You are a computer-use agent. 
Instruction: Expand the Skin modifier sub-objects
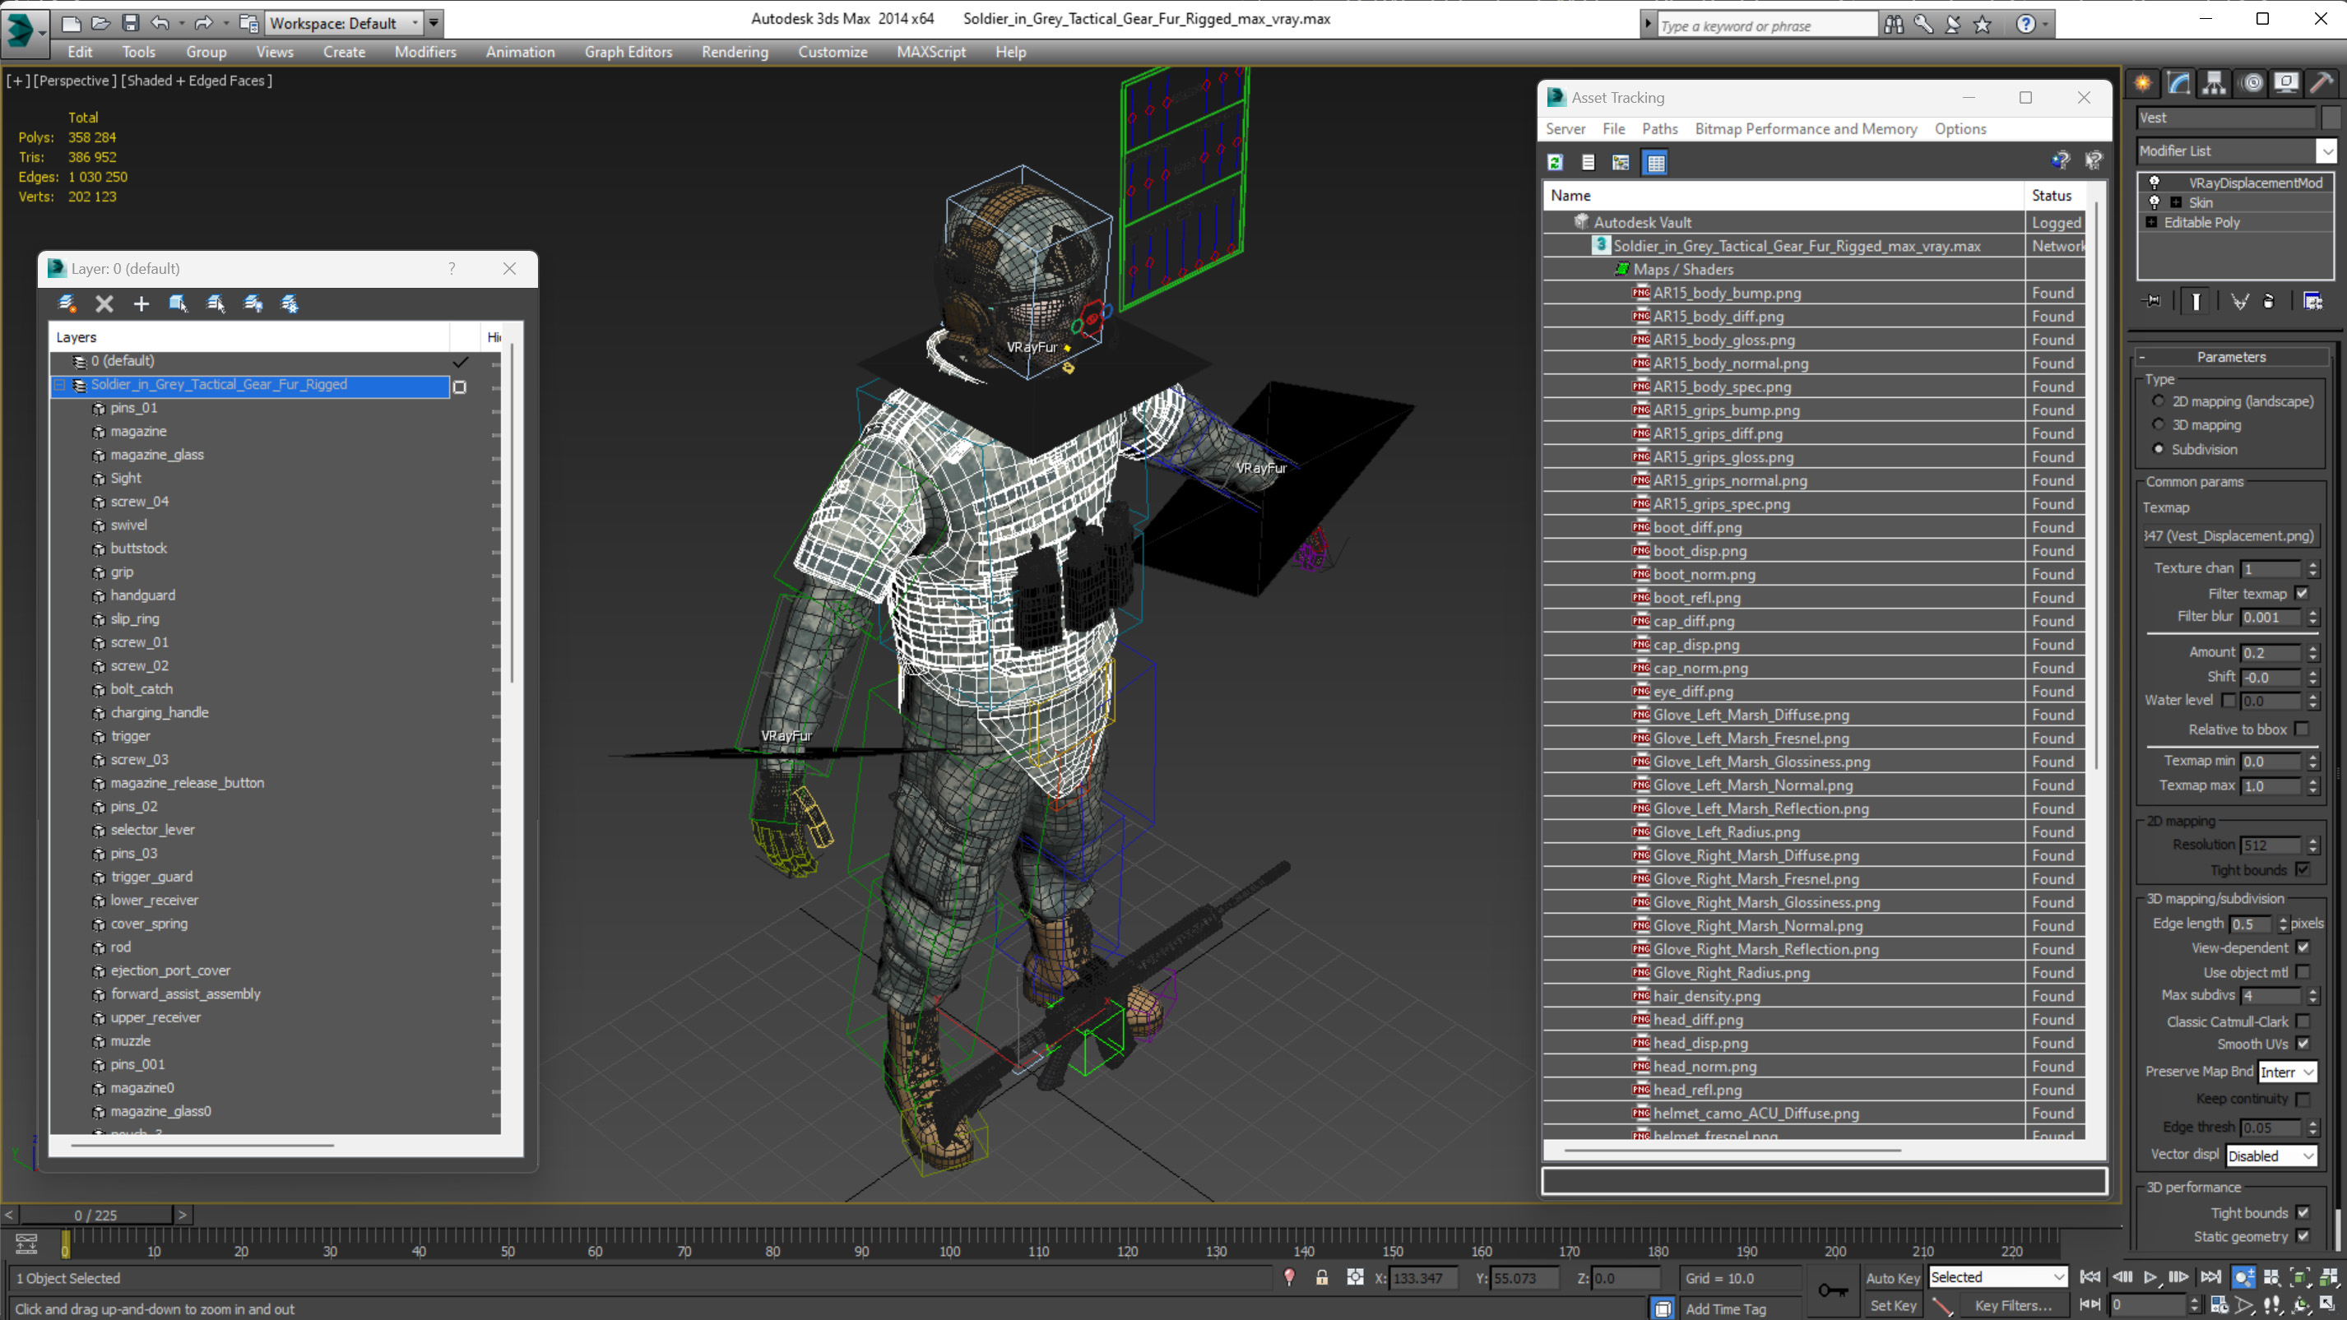pos(2176,202)
